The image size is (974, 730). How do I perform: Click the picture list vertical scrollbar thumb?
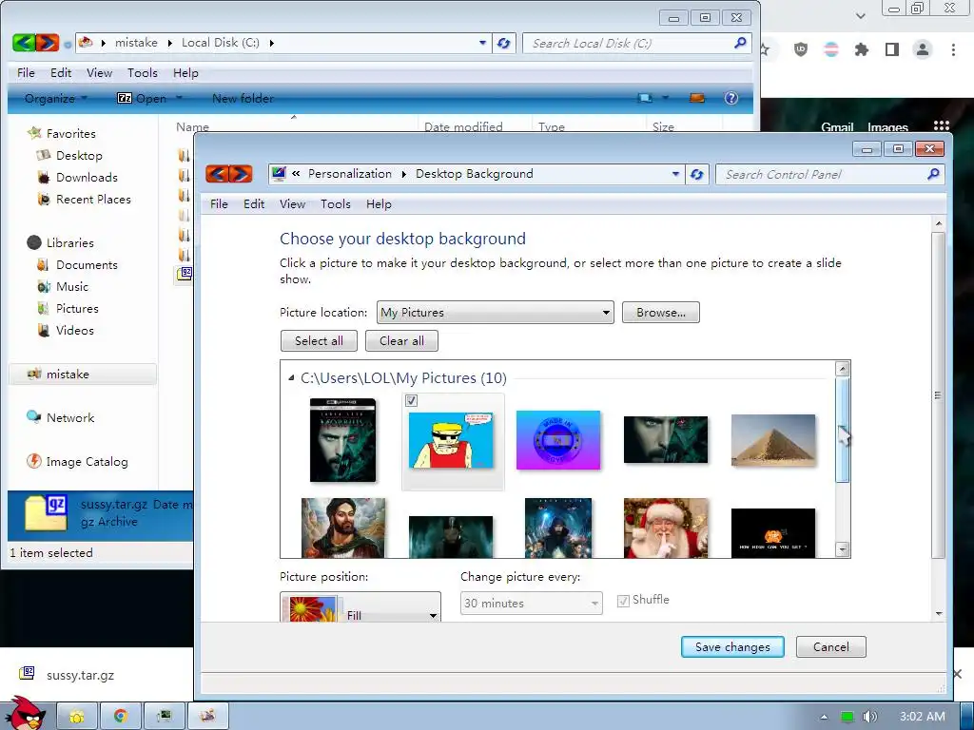(x=843, y=430)
